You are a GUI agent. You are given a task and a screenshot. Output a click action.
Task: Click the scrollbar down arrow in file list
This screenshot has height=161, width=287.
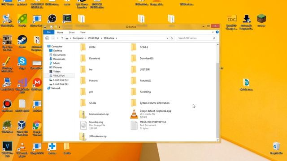pyautogui.click(x=217, y=140)
